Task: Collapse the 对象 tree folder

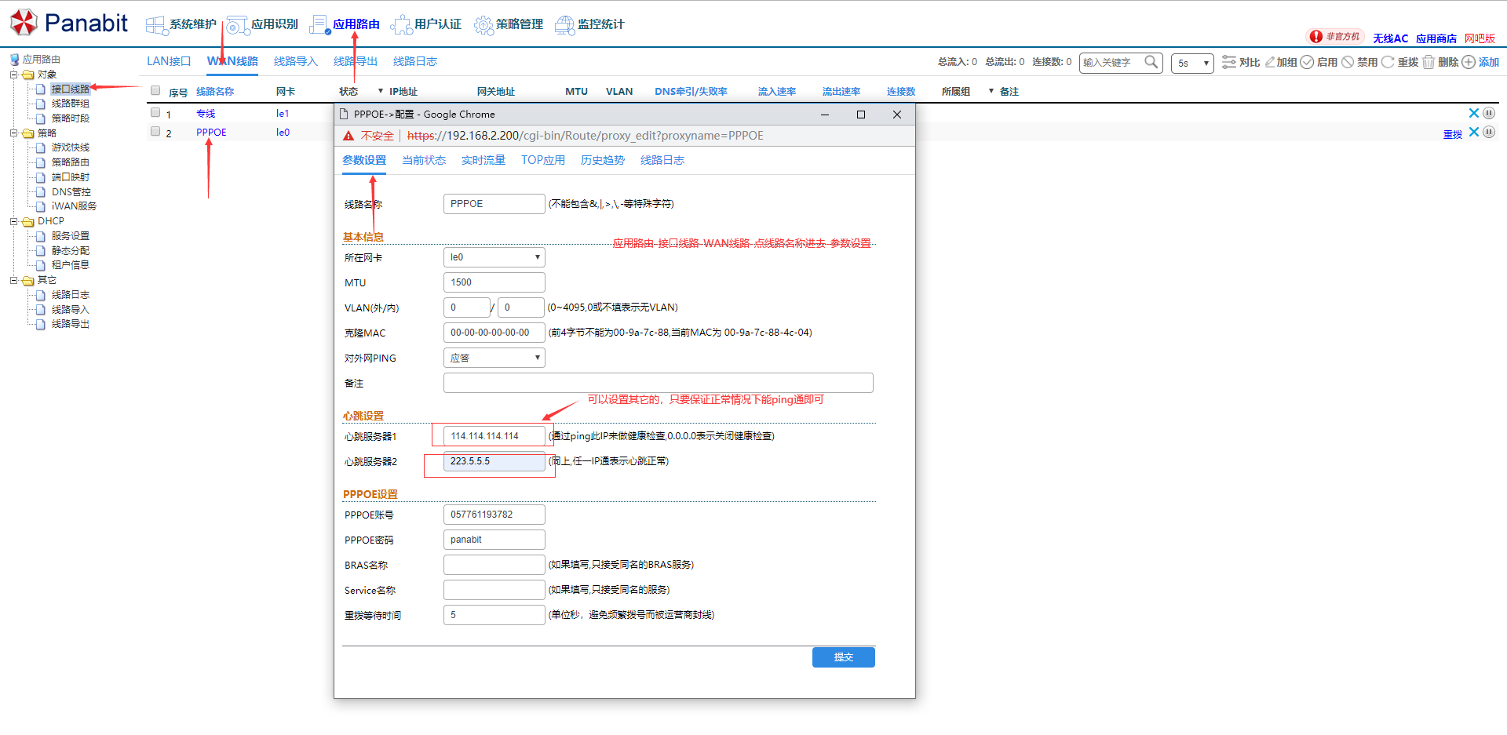Action: click(13, 75)
